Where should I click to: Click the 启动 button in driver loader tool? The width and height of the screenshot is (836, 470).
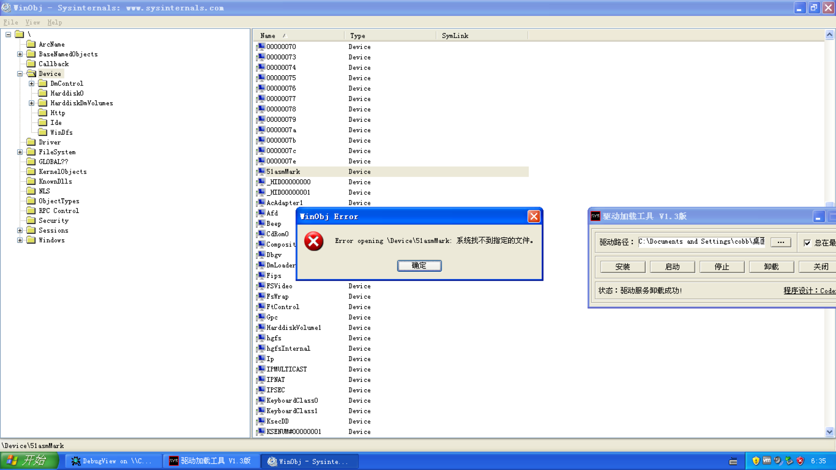672,267
